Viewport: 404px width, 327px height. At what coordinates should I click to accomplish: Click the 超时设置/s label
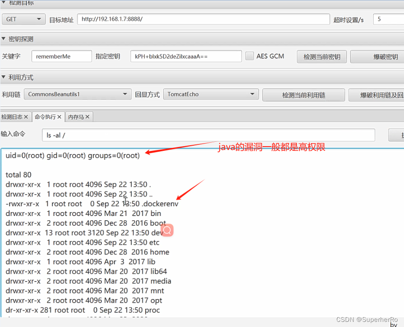pos(349,20)
